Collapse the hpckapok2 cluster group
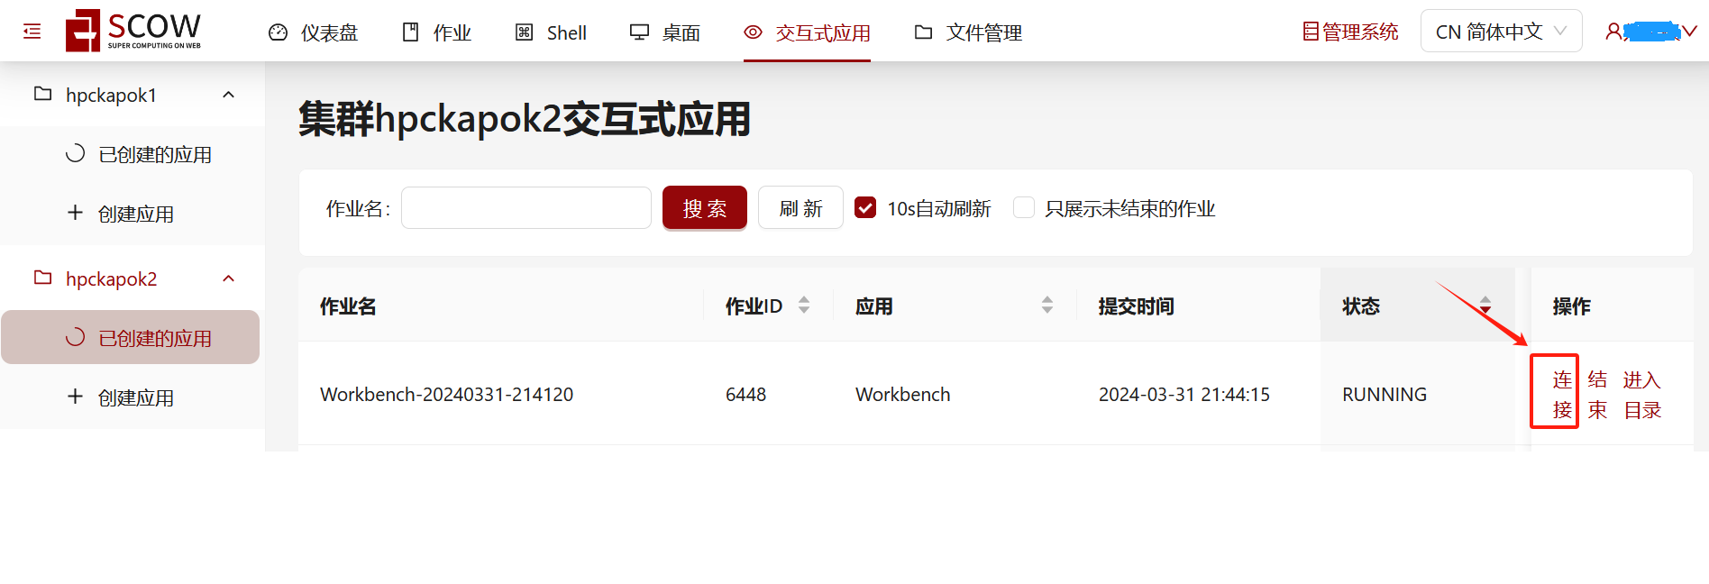This screenshot has height=584, width=1709. [x=229, y=278]
